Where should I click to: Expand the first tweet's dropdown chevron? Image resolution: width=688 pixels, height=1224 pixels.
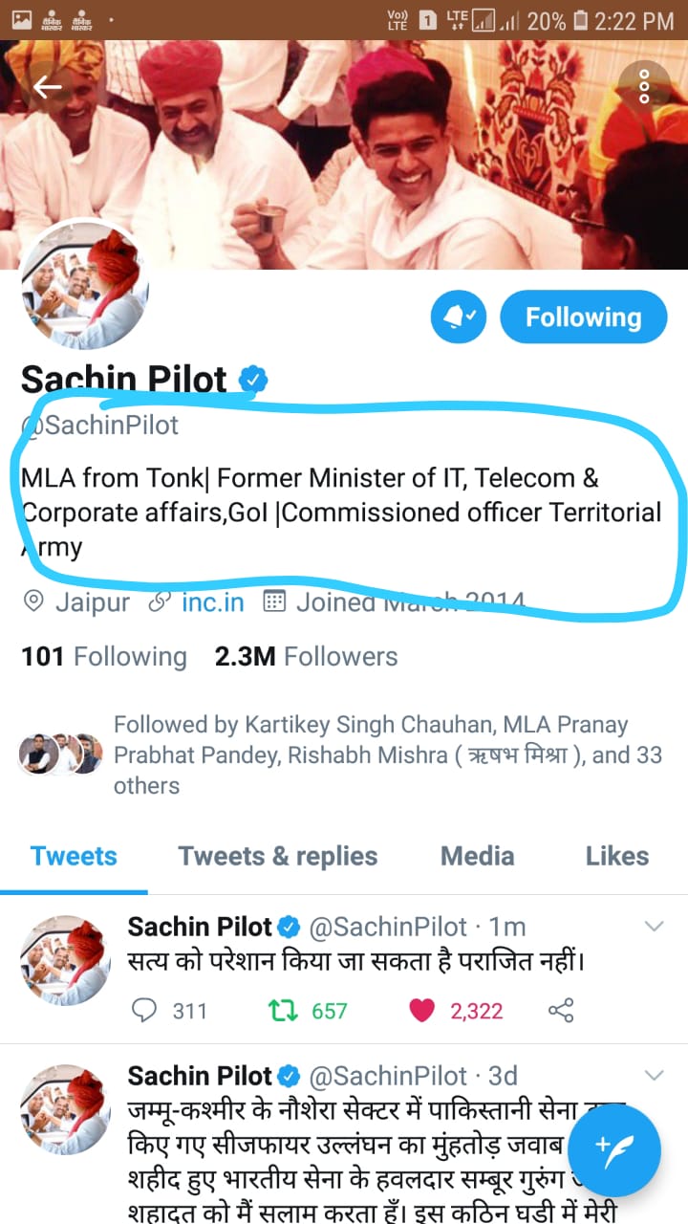tap(655, 926)
